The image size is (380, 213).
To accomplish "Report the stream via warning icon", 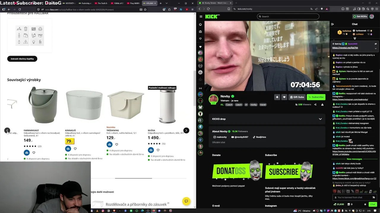I will coord(322,104).
